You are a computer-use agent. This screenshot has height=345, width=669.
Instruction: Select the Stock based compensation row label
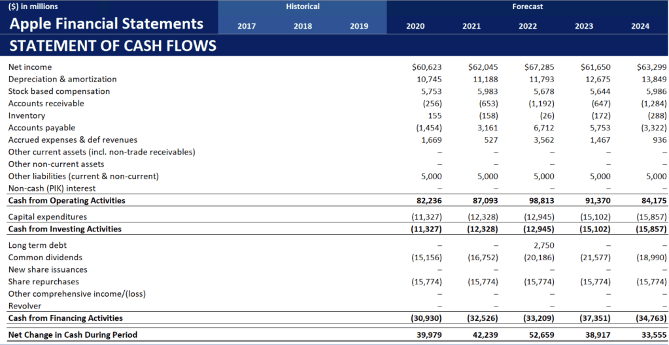[x=59, y=91]
